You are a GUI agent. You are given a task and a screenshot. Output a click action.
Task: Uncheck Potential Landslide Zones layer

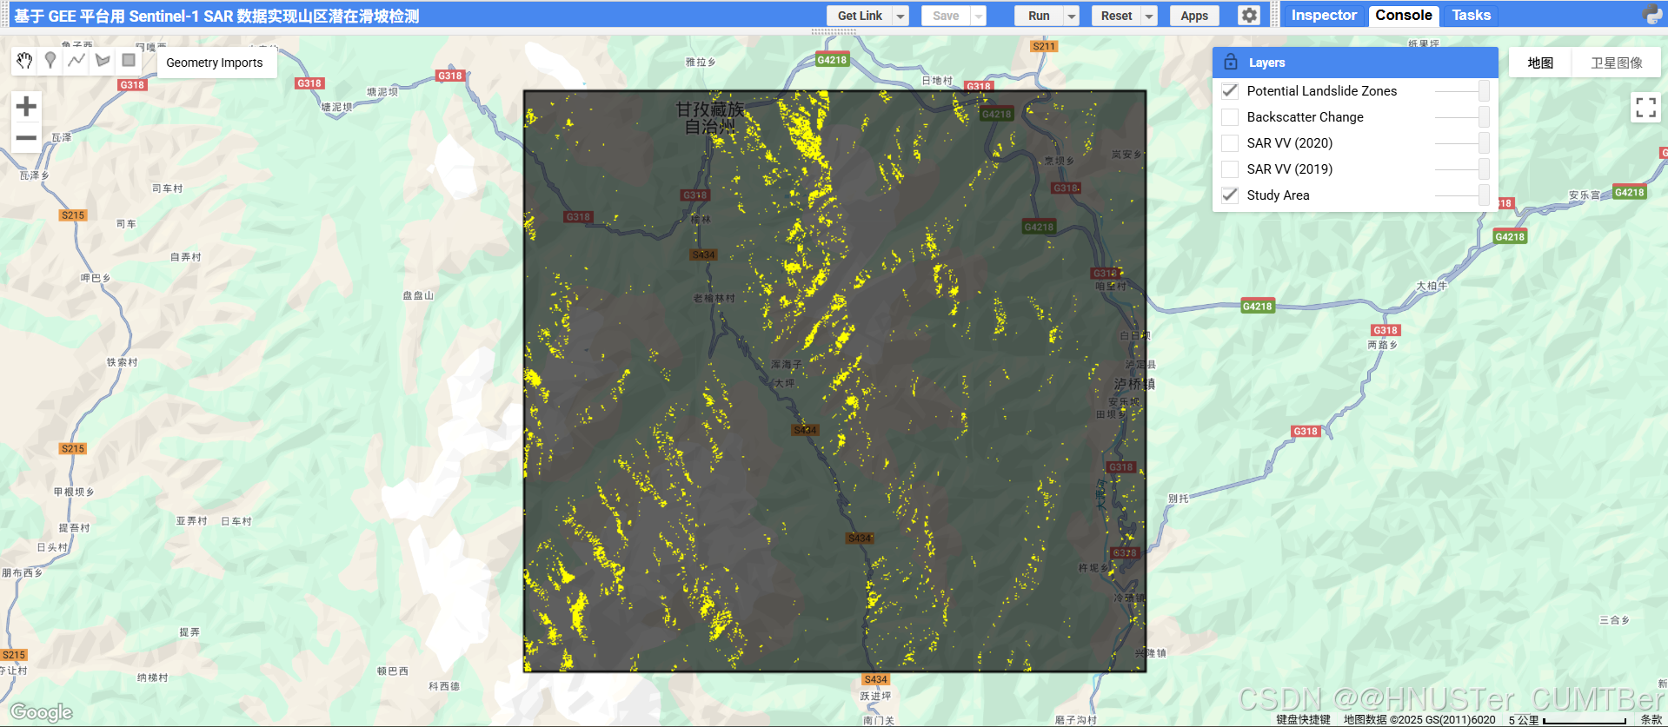1230,90
